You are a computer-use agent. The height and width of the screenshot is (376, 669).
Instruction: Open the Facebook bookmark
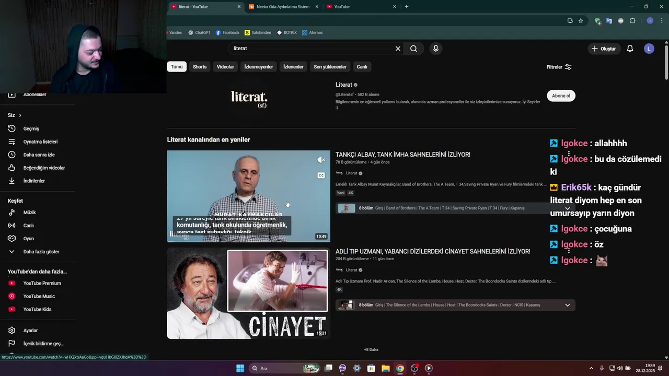[x=227, y=32]
